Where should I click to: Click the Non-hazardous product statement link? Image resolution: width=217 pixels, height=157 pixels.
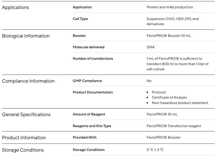point(180,103)
